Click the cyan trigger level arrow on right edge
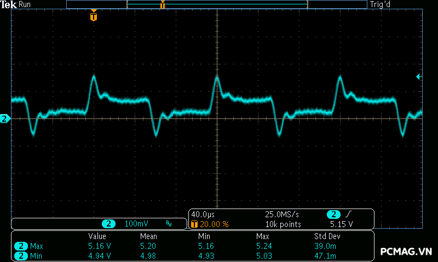The width and height of the screenshot is (438, 262). tap(419, 77)
